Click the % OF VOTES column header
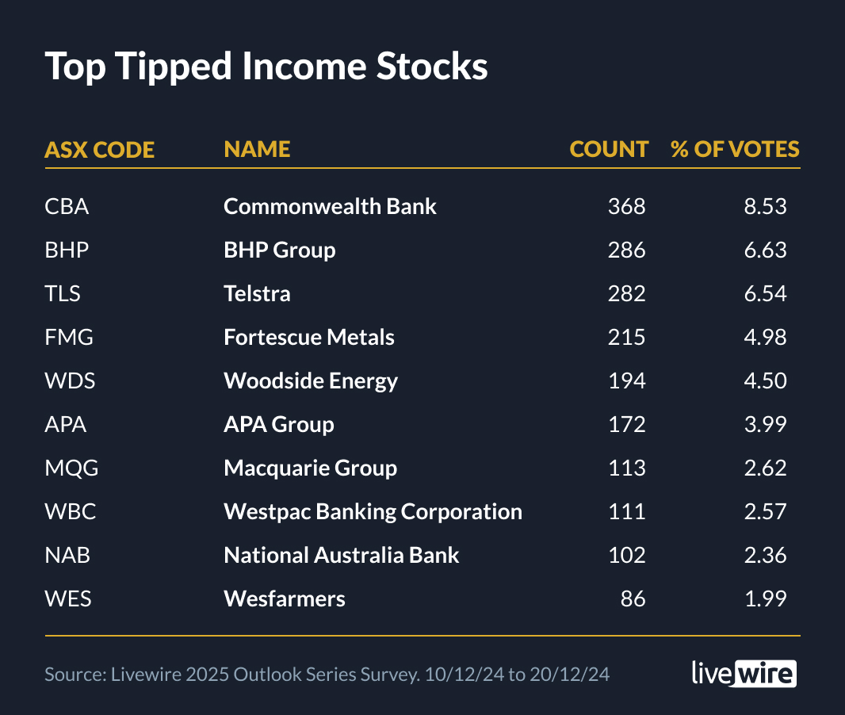This screenshot has height=715, width=845. click(x=735, y=149)
